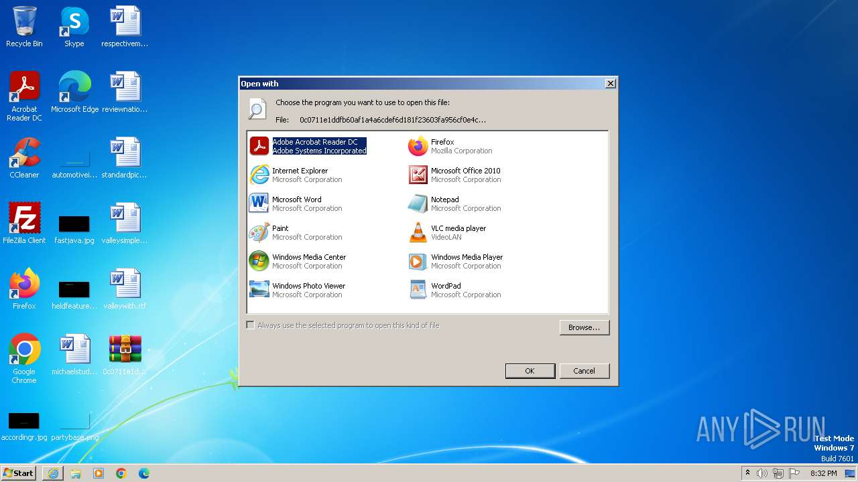The width and height of the screenshot is (858, 482).
Task: Select Windows Media Center entry
Action: (298, 261)
